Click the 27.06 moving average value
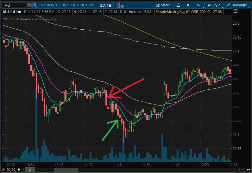 (x=217, y=12)
